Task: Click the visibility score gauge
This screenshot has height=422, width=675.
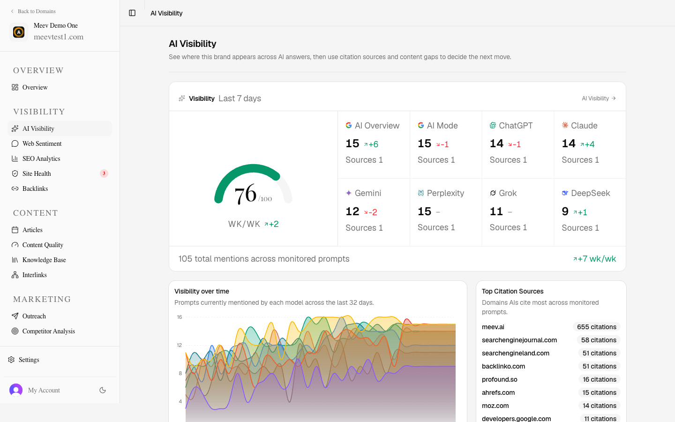Action: [253, 184]
